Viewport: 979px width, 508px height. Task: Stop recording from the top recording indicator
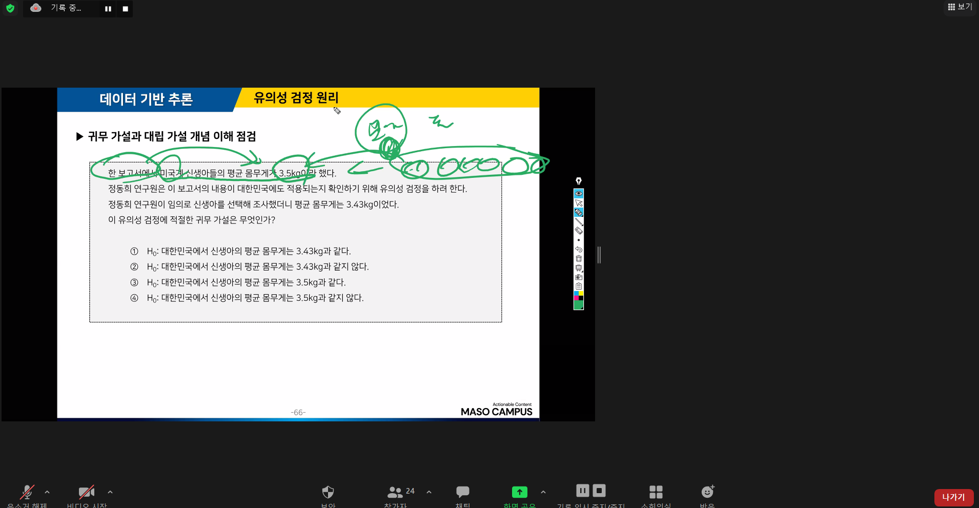125,9
